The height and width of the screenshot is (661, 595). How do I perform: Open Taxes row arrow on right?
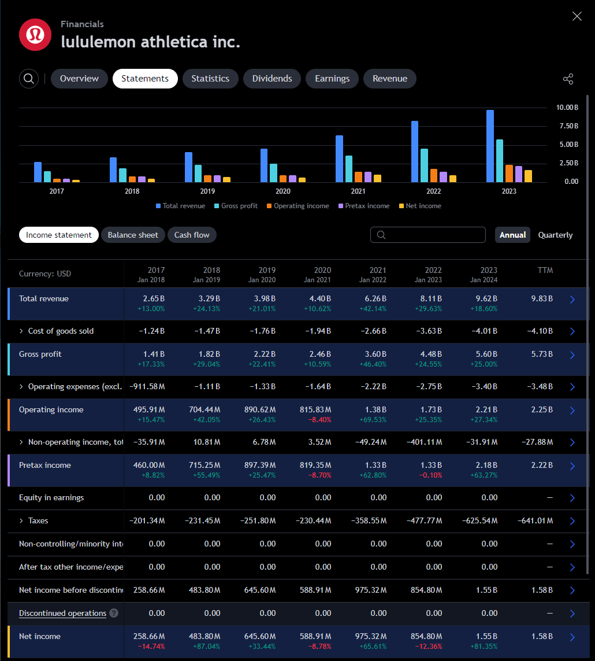572,521
